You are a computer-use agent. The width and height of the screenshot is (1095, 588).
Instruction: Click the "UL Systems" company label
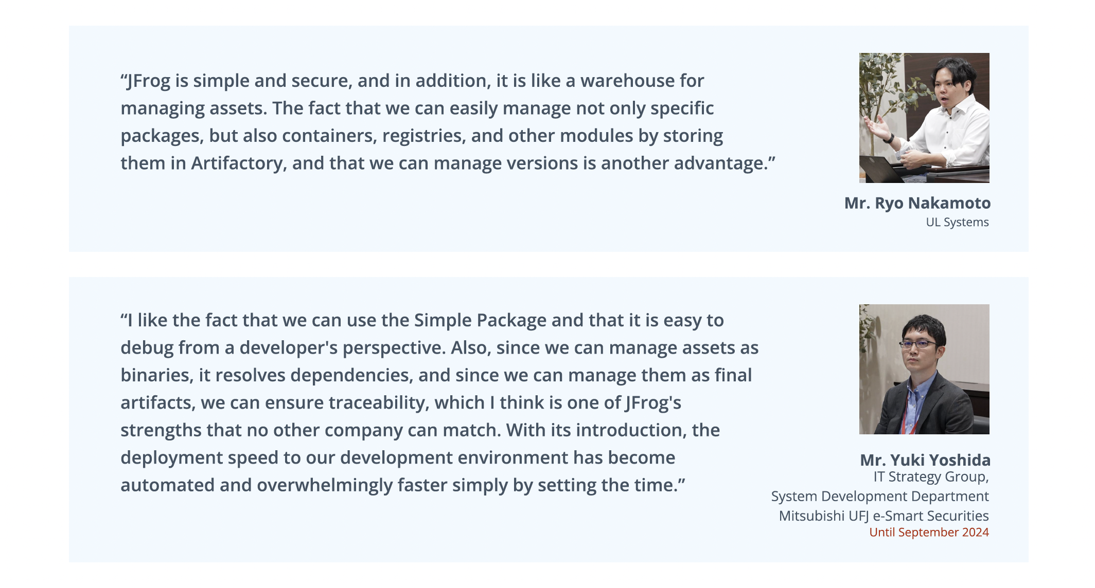957,222
